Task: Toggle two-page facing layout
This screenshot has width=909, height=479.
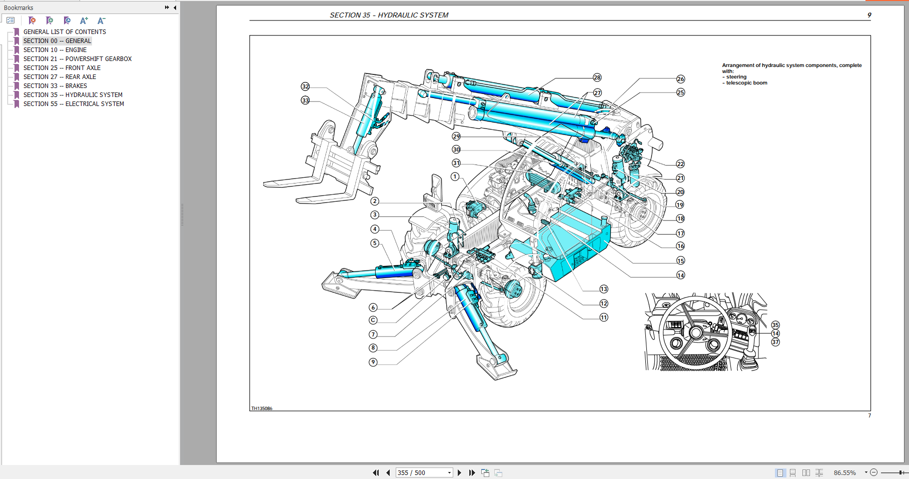Action: (806, 472)
